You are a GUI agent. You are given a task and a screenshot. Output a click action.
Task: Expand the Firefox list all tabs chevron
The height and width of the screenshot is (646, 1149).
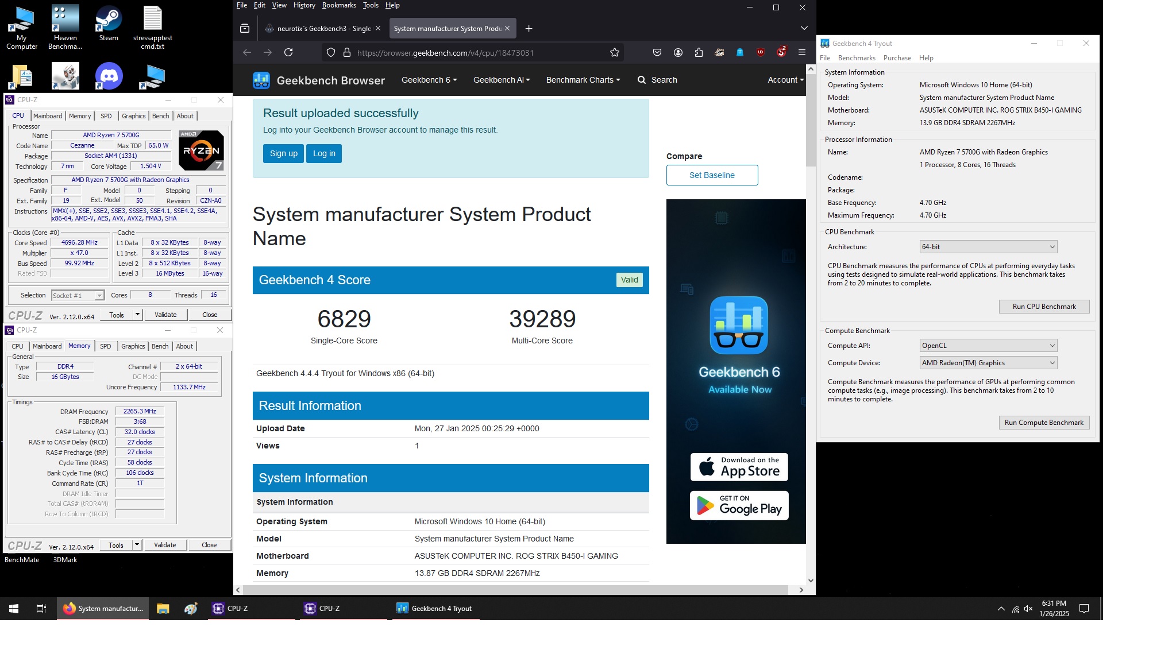pos(804,28)
